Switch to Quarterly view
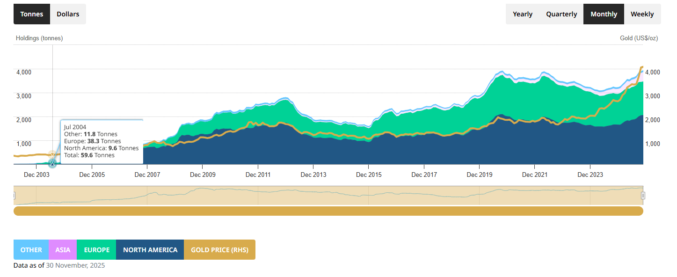 (561, 14)
